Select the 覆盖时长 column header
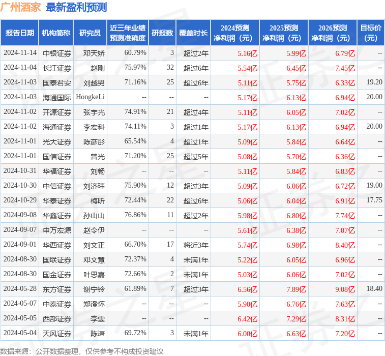The width and height of the screenshot is (385, 356). point(193,33)
